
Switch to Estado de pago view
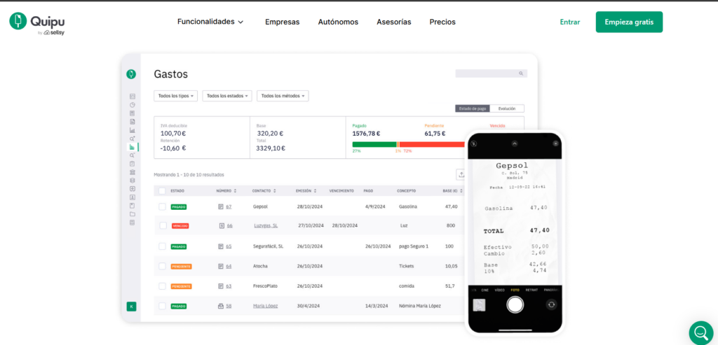point(473,108)
